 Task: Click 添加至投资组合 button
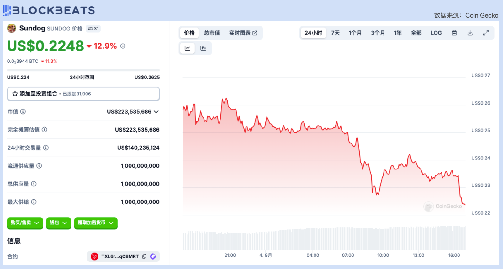tap(83, 94)
